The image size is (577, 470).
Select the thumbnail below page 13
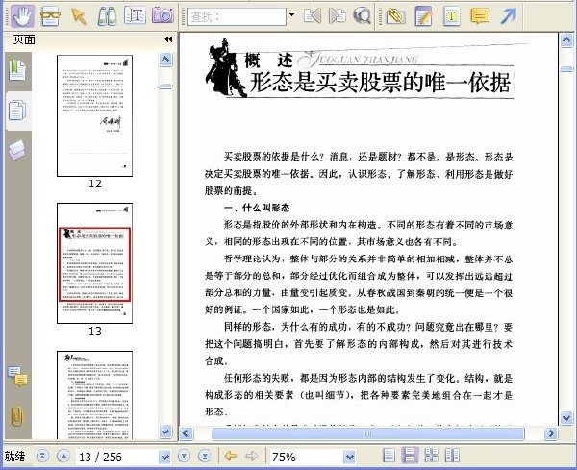[94, 395]
